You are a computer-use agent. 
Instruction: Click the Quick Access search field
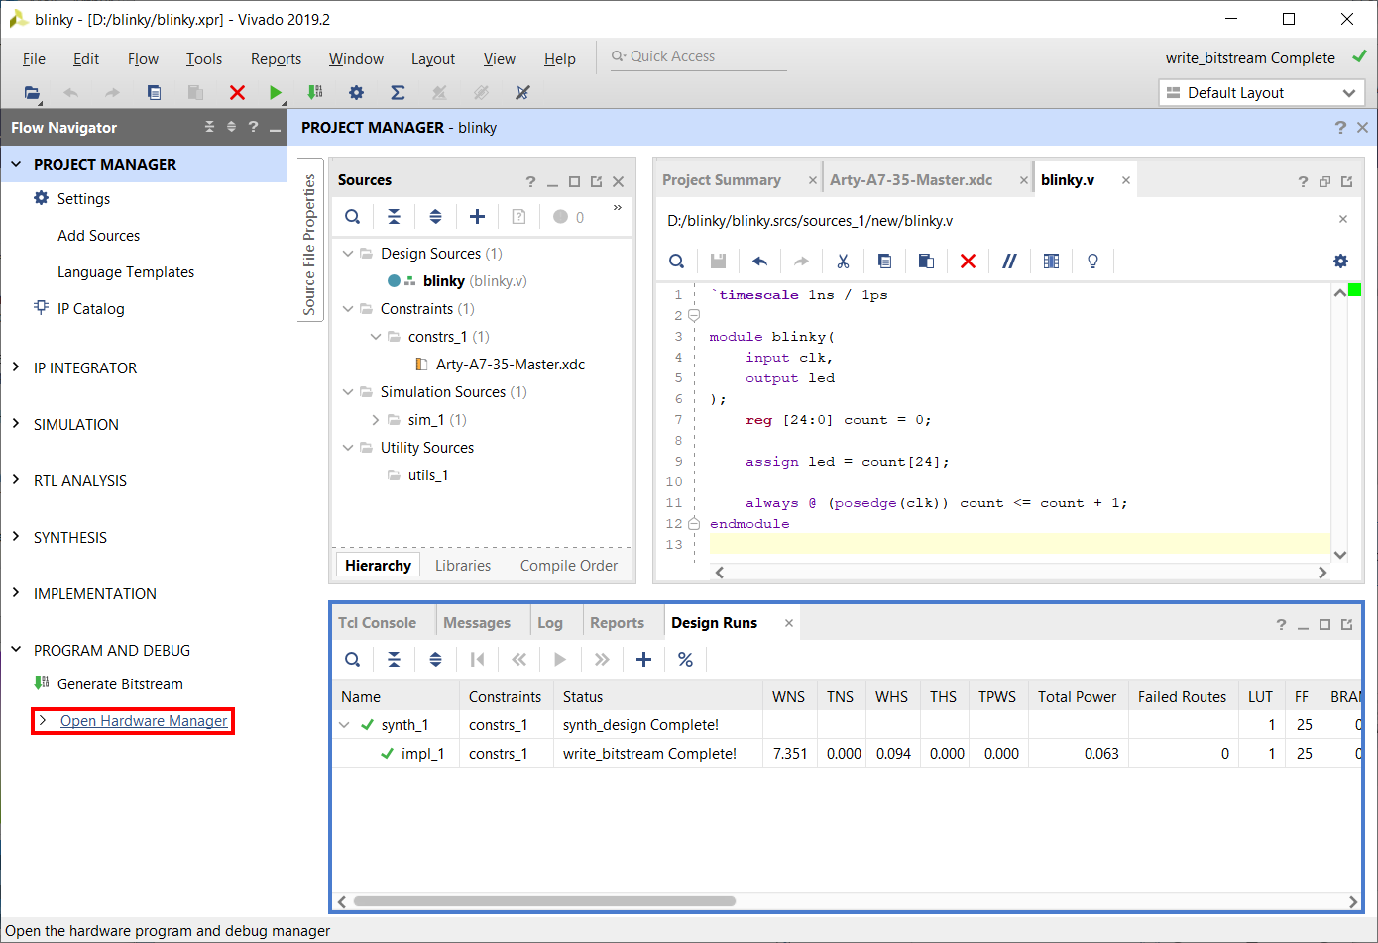coord(698,56)
